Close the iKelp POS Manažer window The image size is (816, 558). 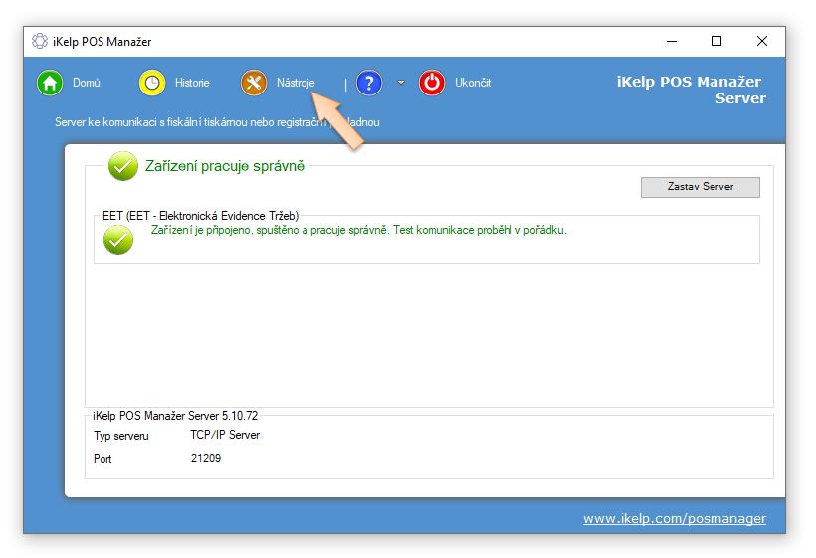(x=762, y=42)
